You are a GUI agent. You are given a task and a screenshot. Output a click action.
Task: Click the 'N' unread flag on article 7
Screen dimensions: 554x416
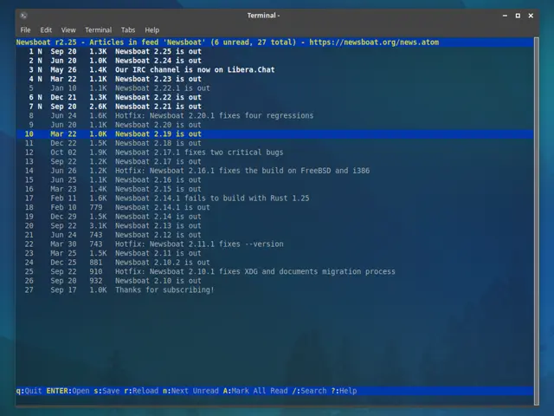coord(40,107)
